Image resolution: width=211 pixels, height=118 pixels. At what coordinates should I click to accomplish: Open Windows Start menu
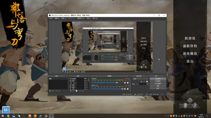tap(3, 116)
